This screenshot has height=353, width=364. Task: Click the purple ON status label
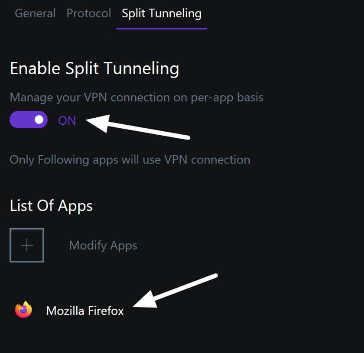67,120
